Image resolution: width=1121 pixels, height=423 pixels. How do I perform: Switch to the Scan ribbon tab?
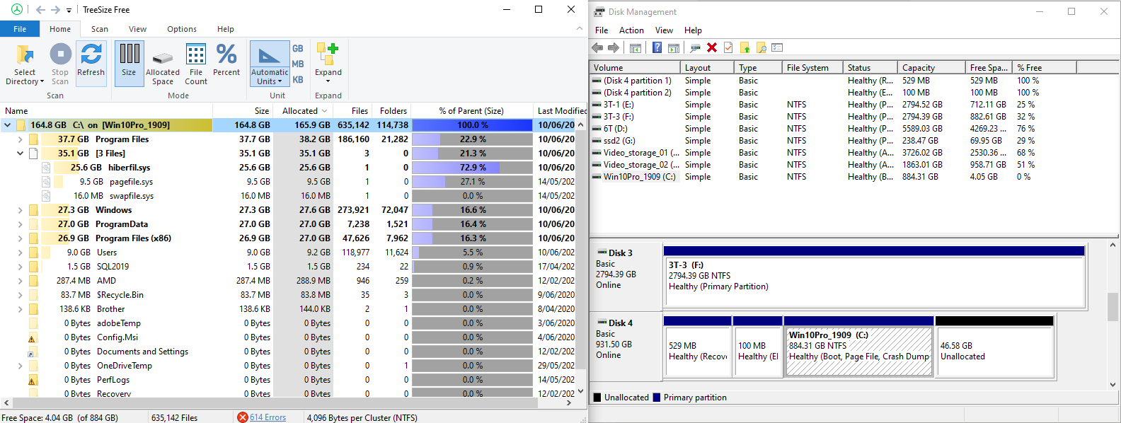coord(100,29)
